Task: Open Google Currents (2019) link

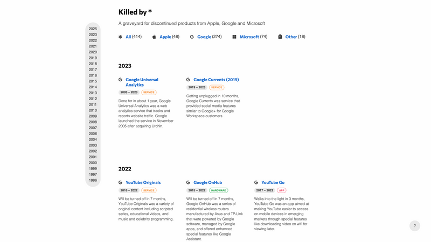Action: pos(216,80)
